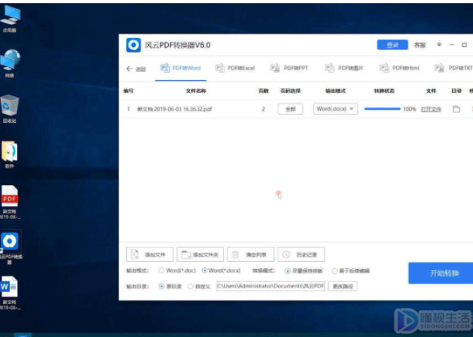Select file name 新文档 2019-06-03 16.36.32.pdf
The height and width of the screenshot is (337, 473).
[175, 109]
